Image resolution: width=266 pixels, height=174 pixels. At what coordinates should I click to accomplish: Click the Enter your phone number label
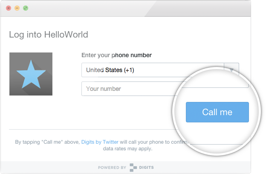click(116, 55)
